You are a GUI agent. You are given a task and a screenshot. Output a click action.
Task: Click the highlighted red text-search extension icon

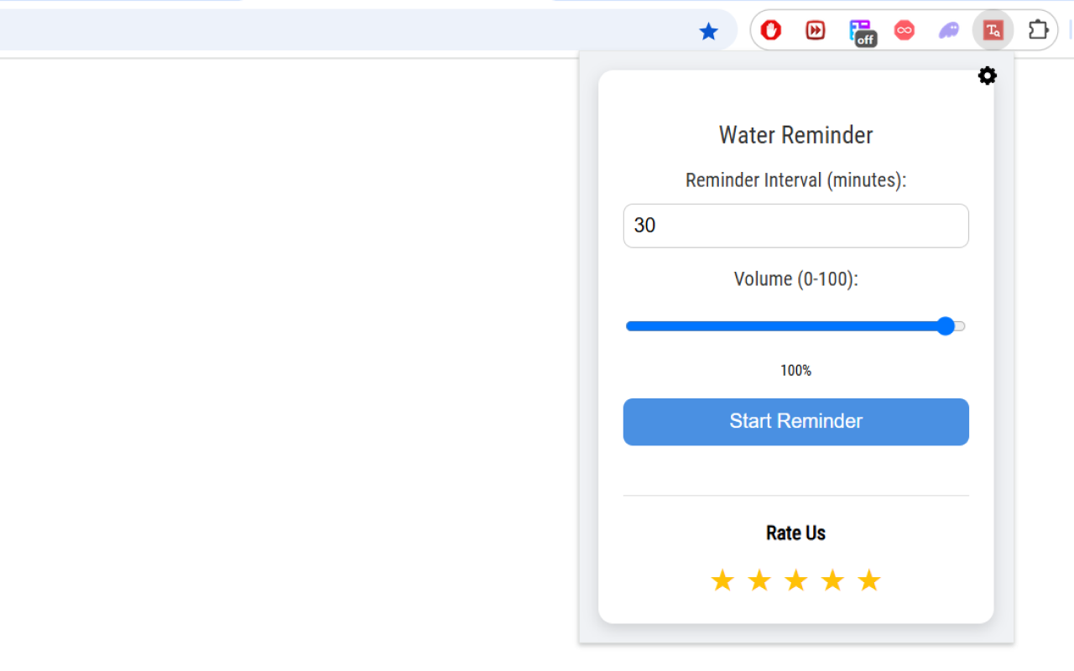[x=993, y=31]
